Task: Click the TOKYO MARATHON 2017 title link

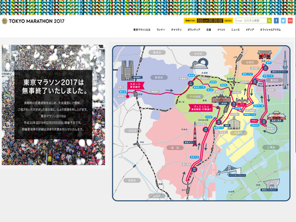Action: pos(36,21)
